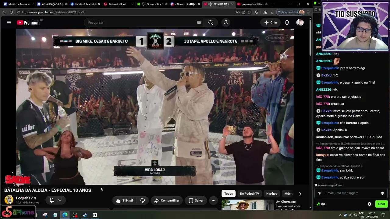Start voice search with the microphone
390x219 pixels.
pos(226,23)
